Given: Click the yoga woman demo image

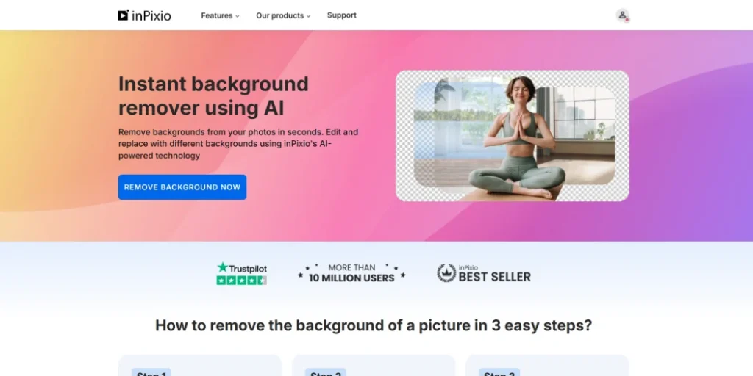Looking at the screenshot, I should point(513,136).
